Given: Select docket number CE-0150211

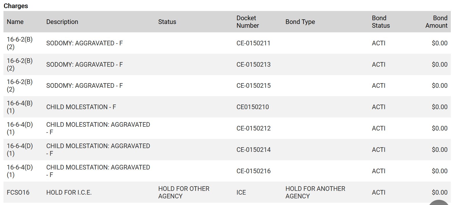Looking at the screenshot, I should click(253, 43).
